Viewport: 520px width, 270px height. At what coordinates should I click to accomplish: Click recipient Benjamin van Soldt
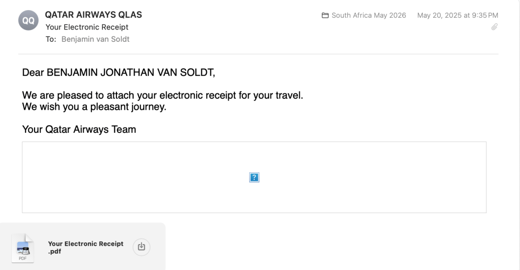coord(96,39)
